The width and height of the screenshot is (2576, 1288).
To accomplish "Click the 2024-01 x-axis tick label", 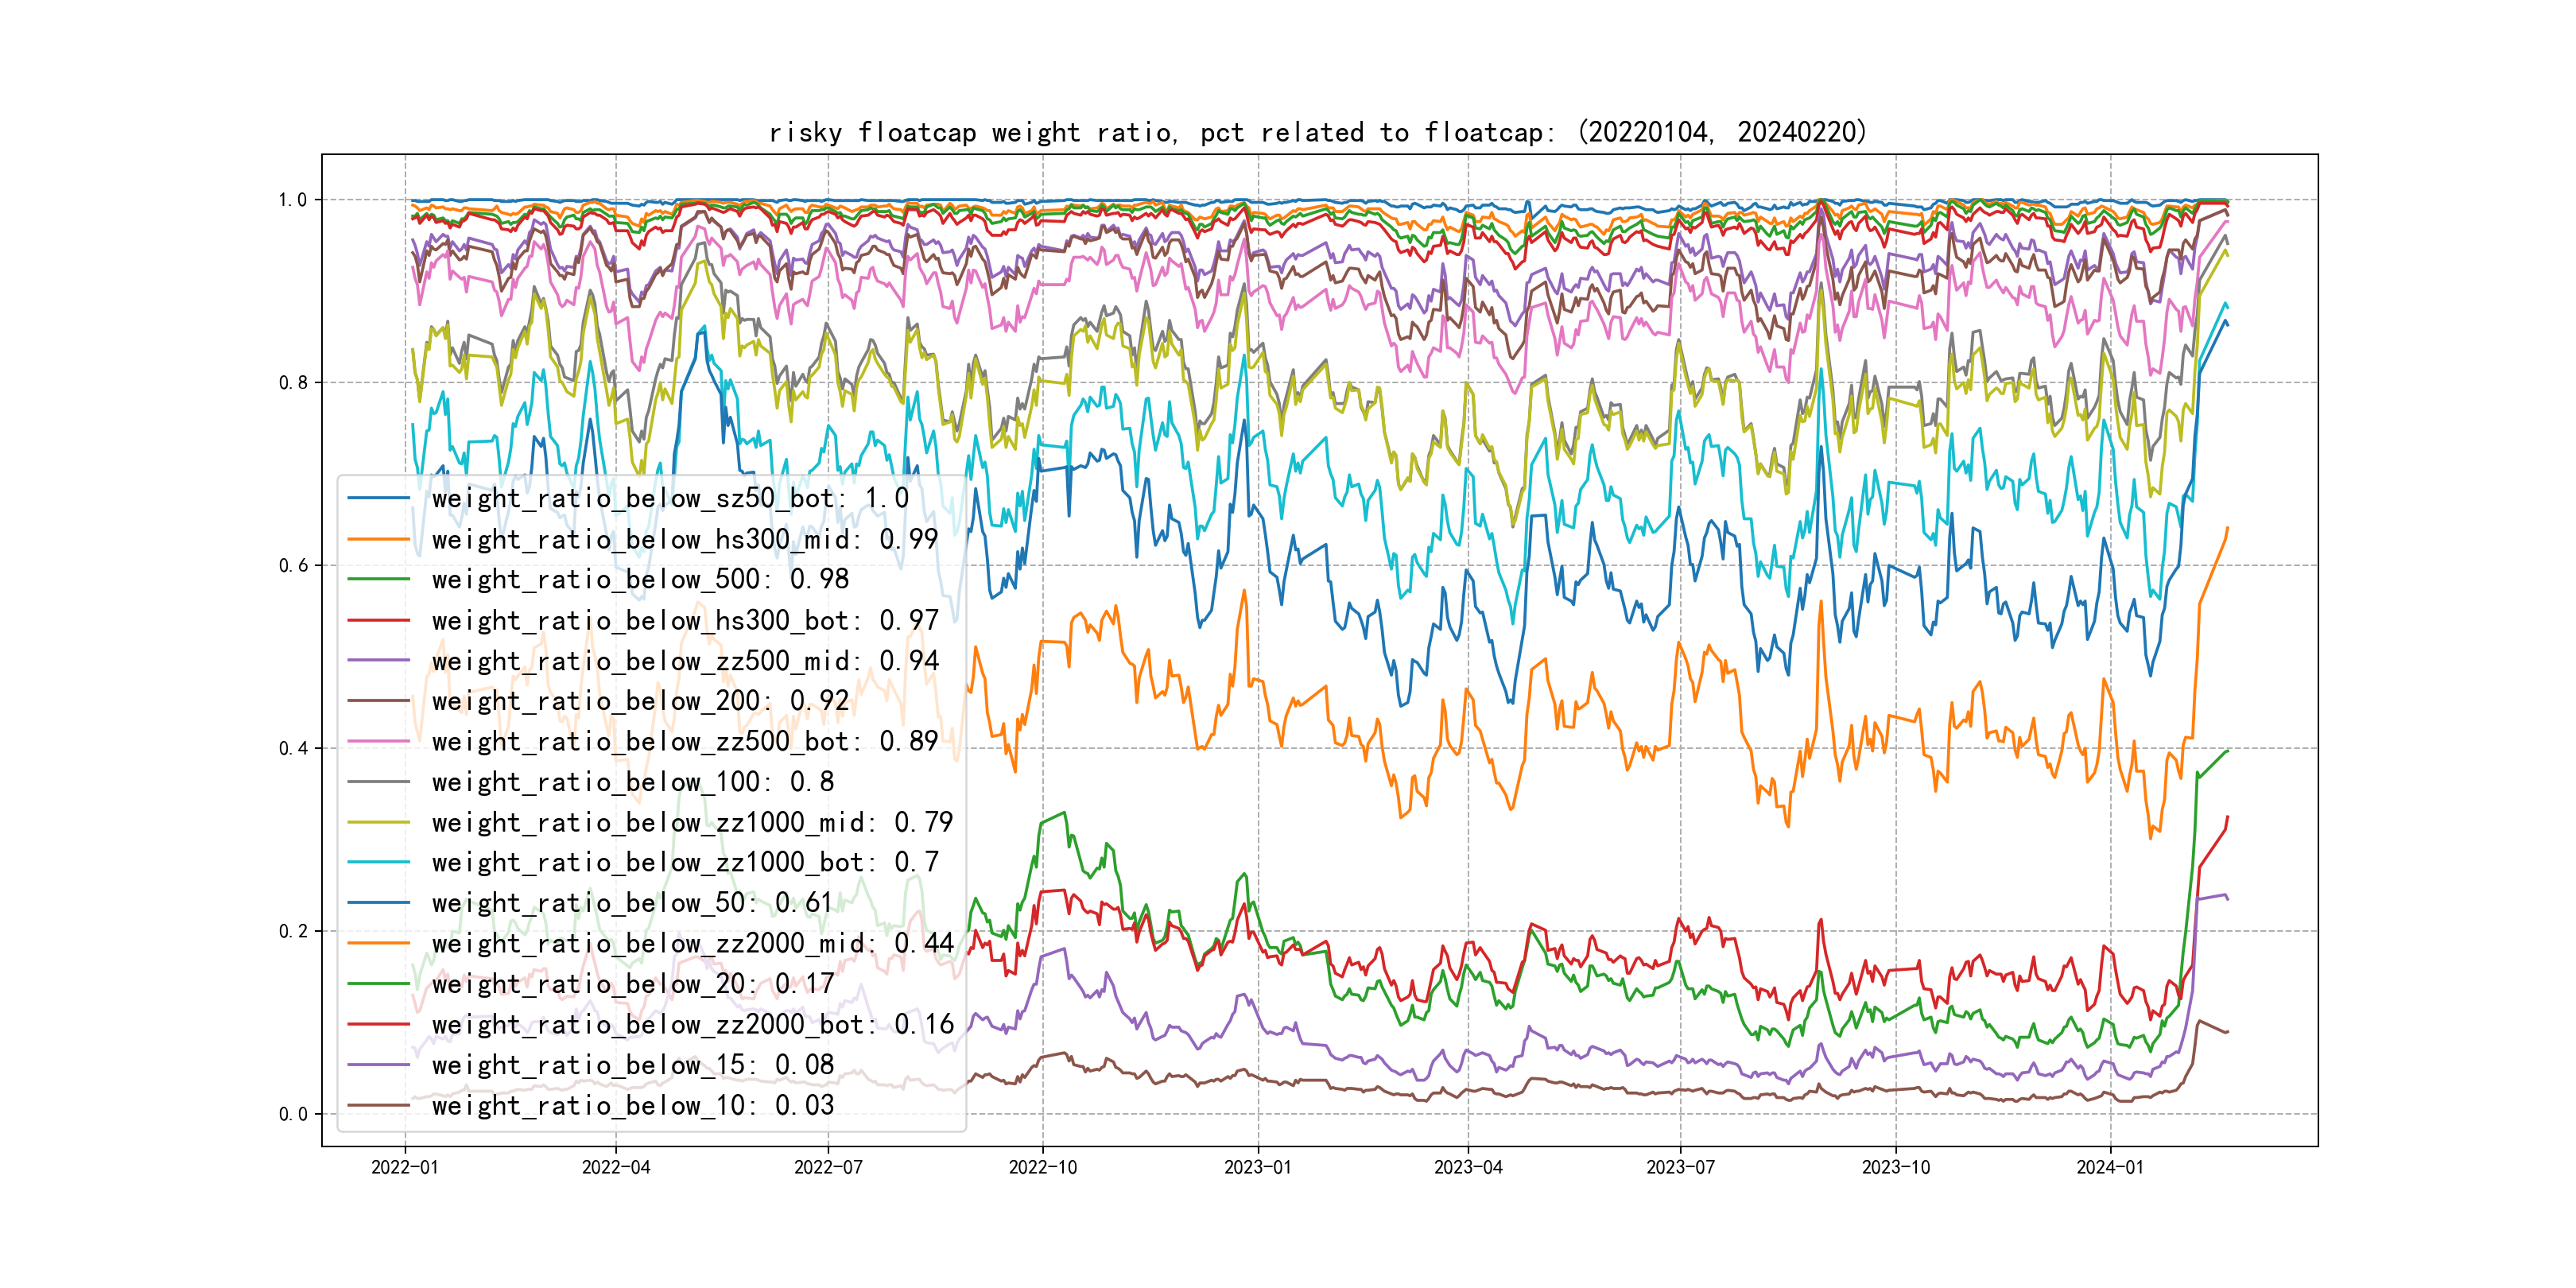I will (2109, 1167).
